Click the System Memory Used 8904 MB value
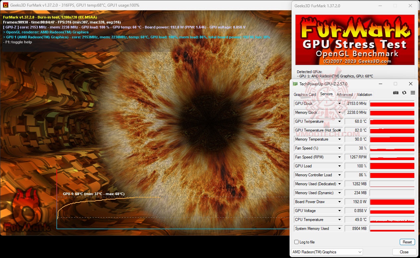 click(356, 229)
